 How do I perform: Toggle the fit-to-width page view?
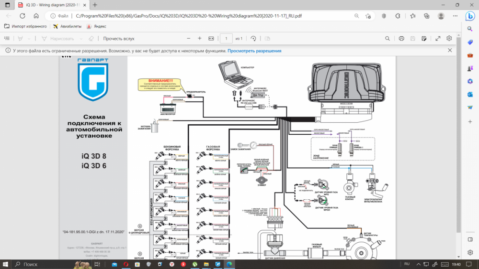(211, 38)
